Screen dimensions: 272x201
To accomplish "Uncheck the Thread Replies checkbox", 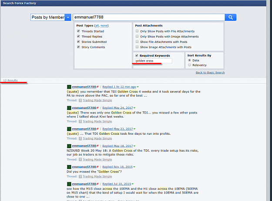I will pos(78,36).
